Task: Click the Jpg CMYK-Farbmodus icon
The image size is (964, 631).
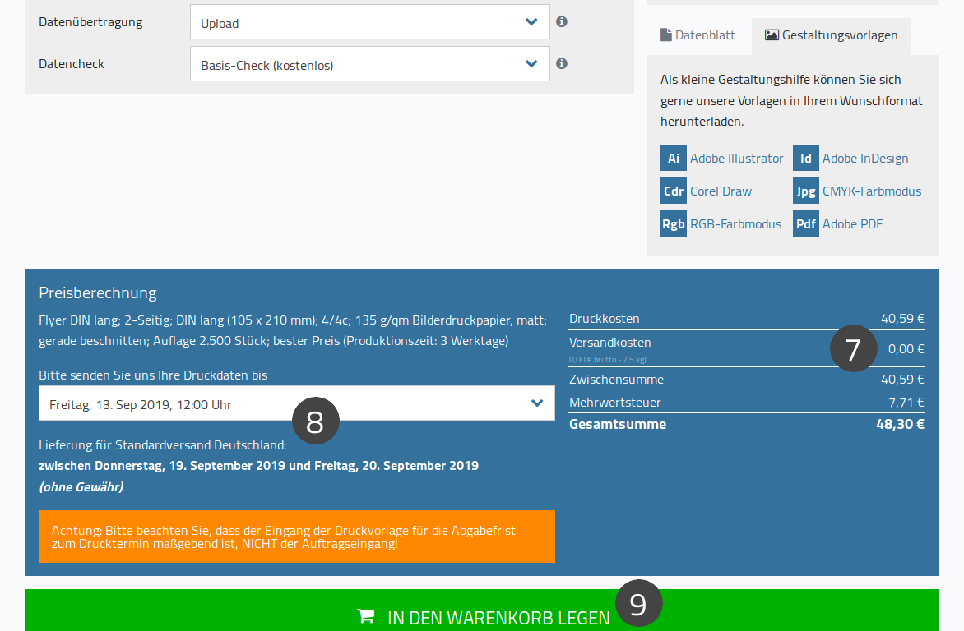Action: point(805,191)
